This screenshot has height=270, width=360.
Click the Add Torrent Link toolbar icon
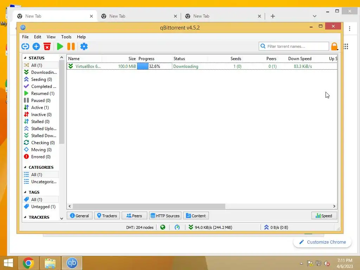tap(25, 46)
